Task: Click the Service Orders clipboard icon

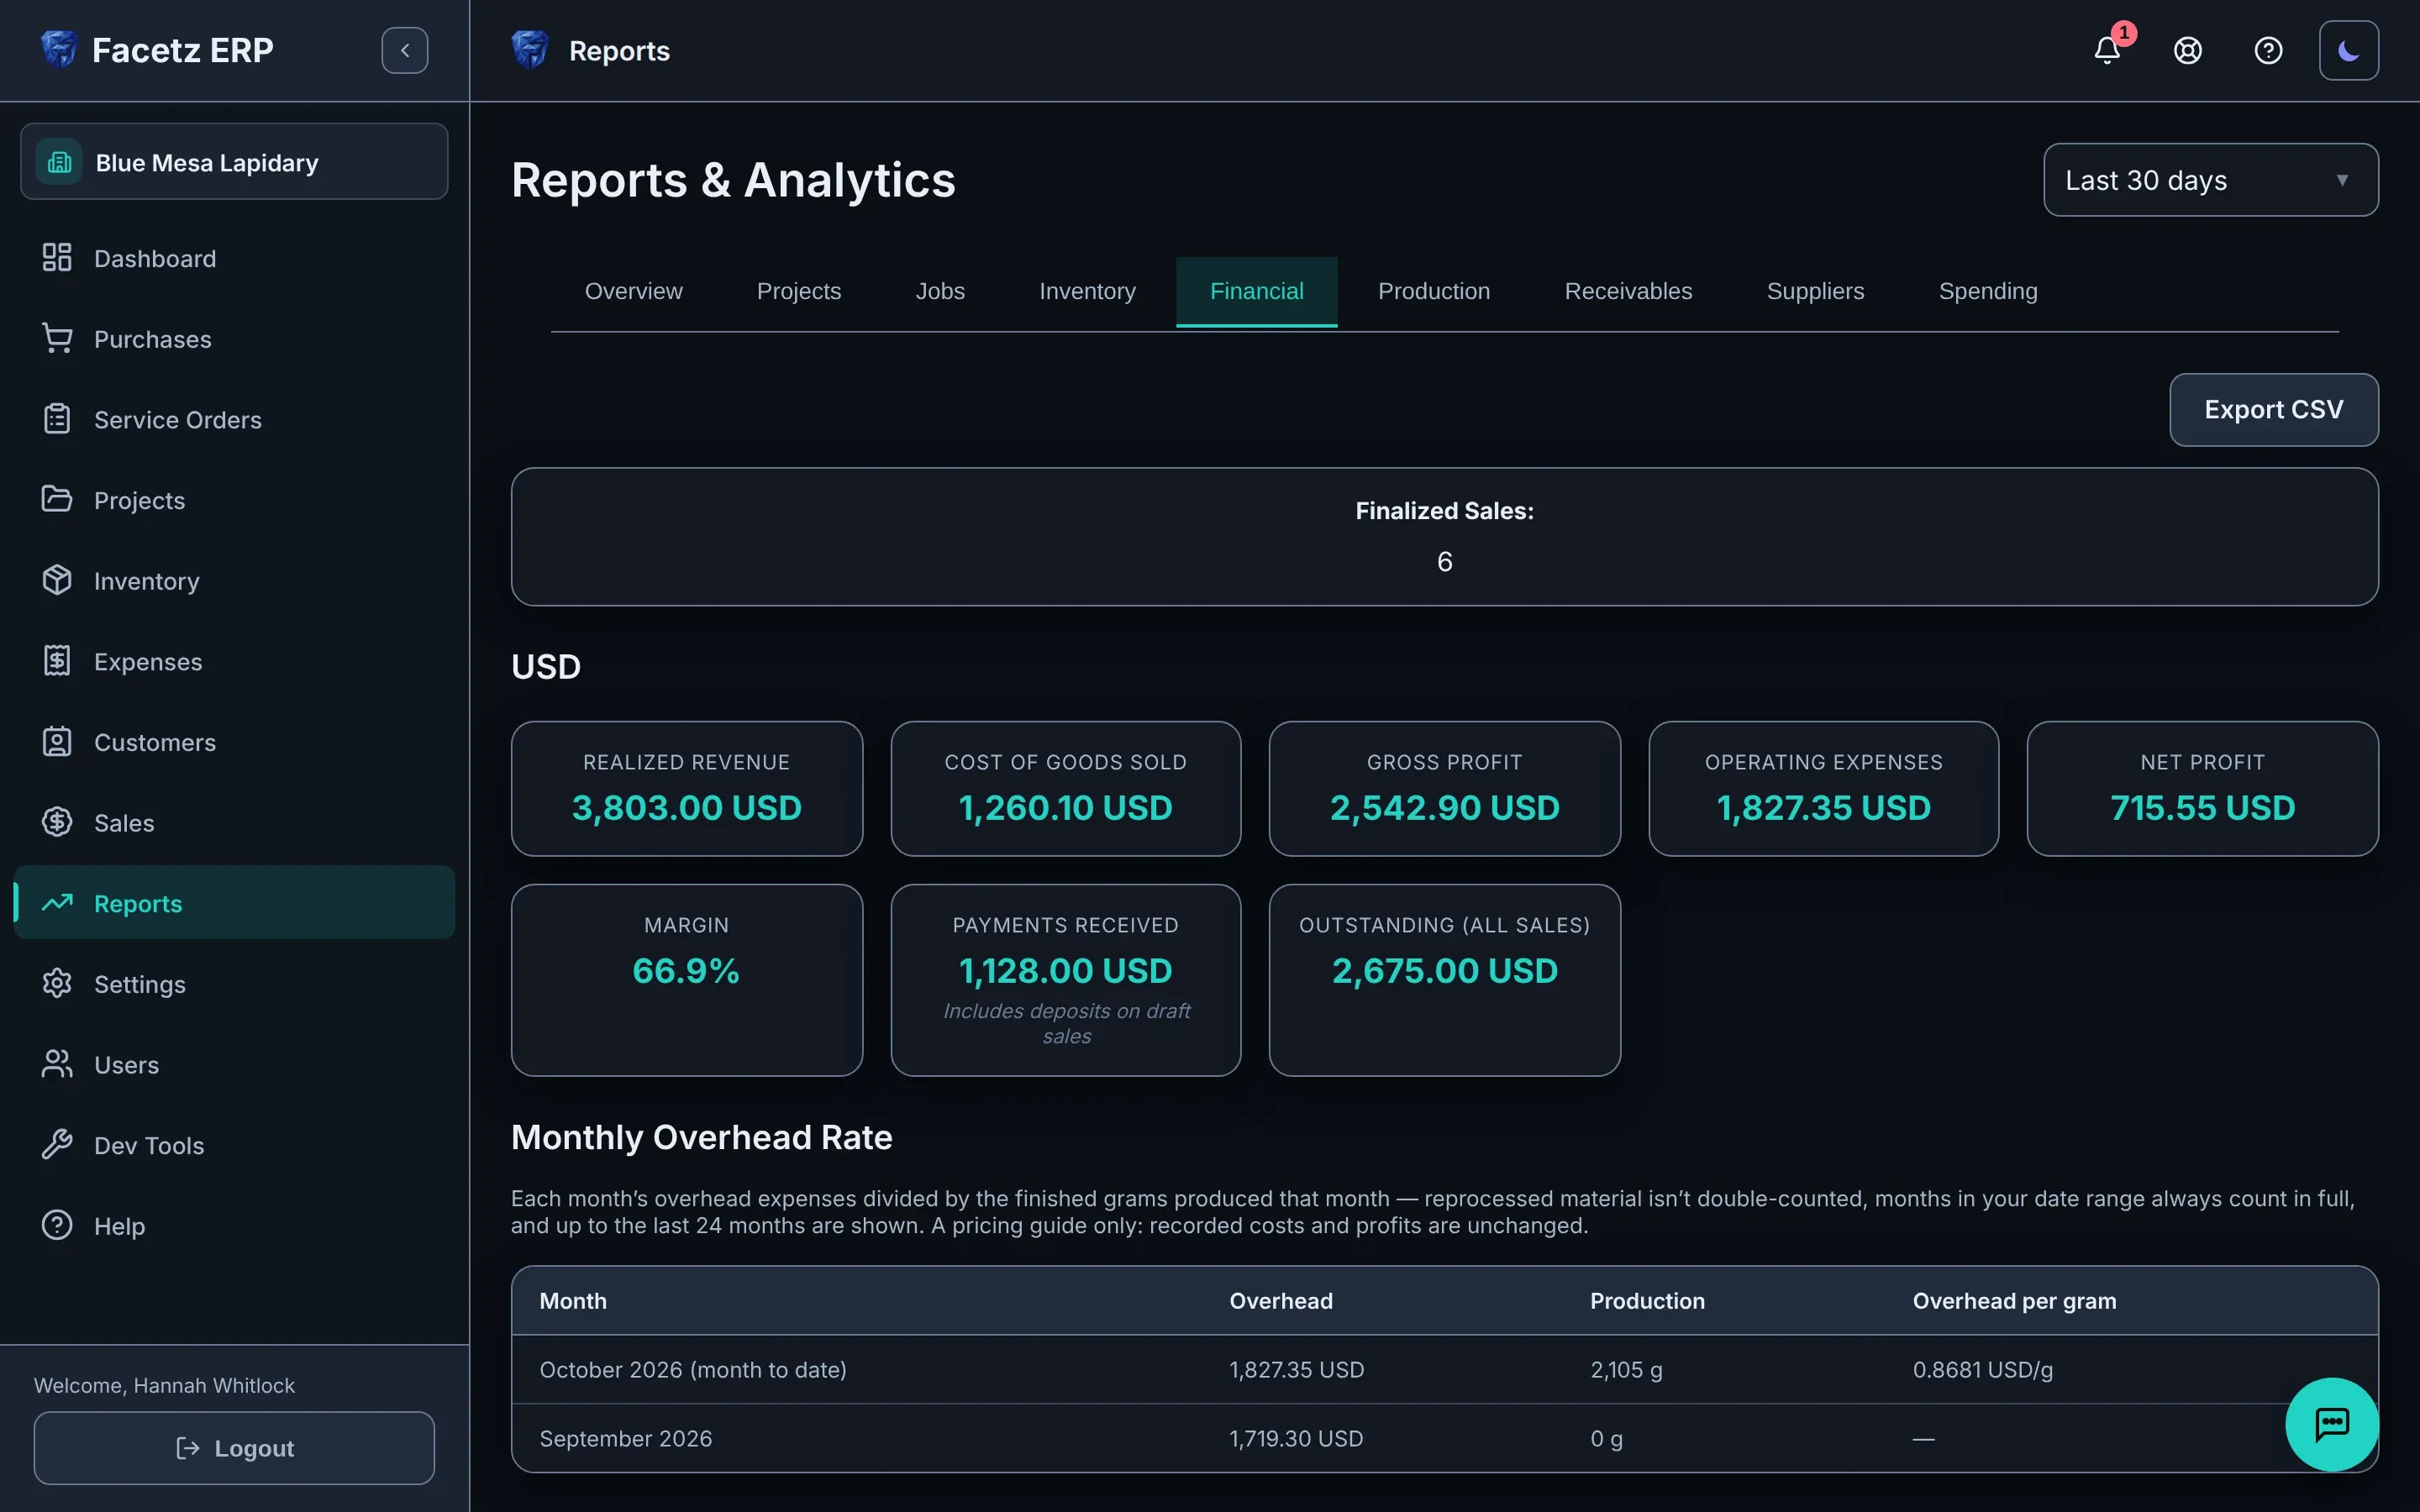Action: 57,419
